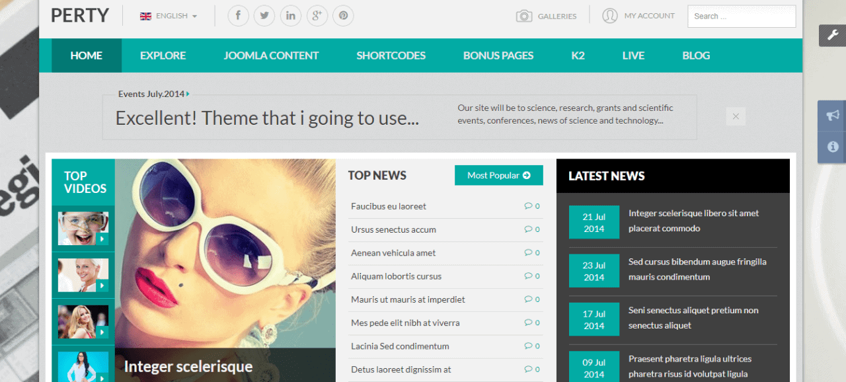Open the My Account link
Viewport: 846px width, 382px height.
[650, 16]
